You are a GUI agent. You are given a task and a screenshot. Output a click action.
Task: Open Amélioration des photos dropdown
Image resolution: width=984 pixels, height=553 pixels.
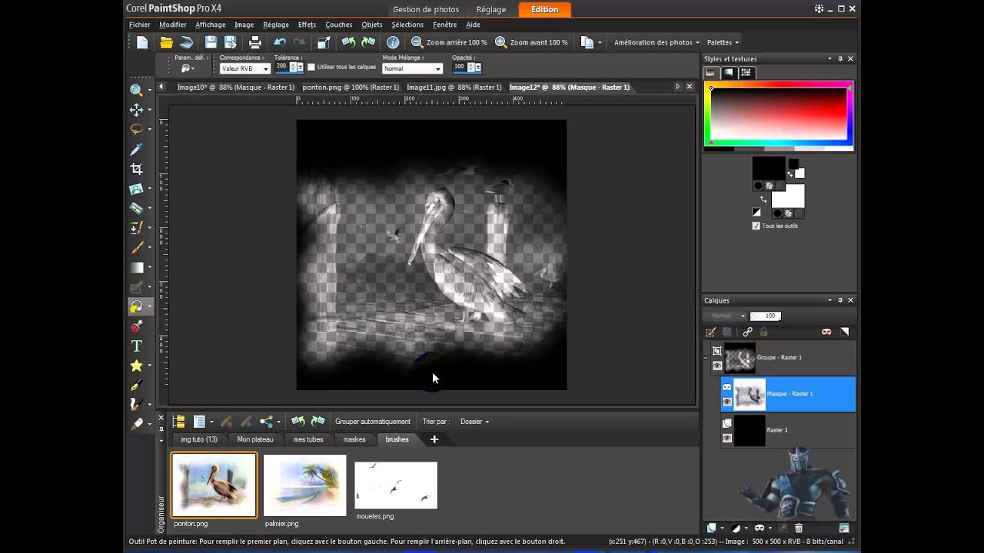tap(657, 42)
